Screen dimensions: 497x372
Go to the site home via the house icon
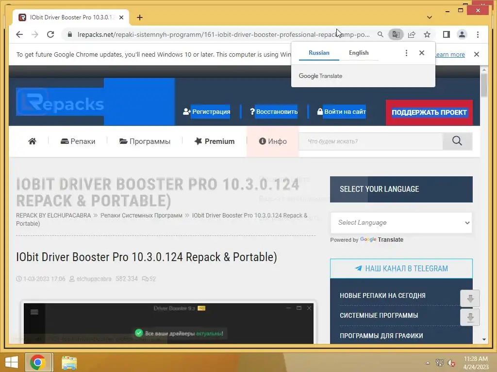[32, 141]
